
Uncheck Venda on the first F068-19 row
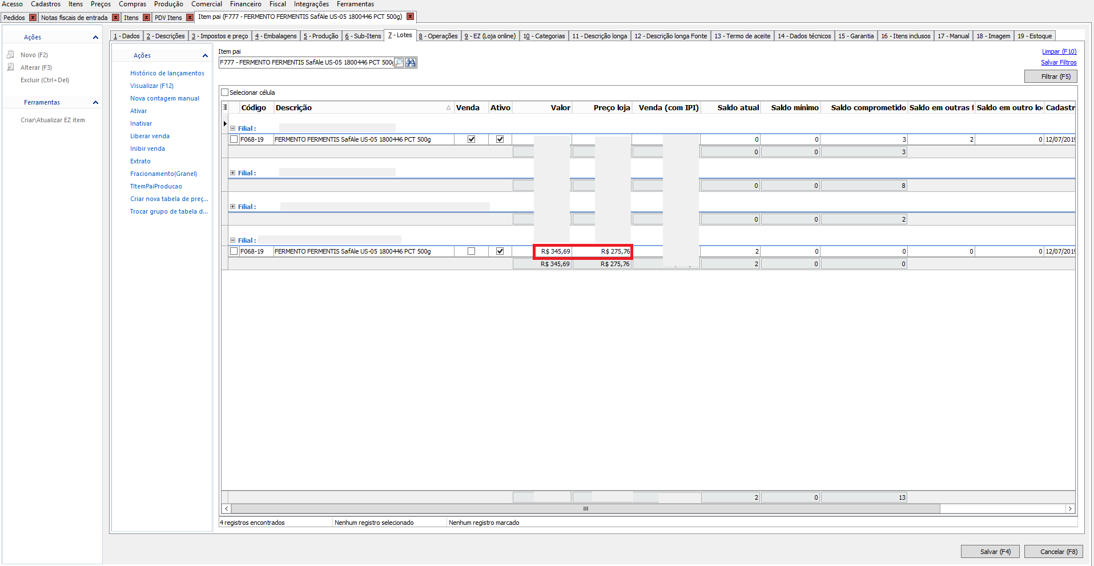(x=471, y=139)
